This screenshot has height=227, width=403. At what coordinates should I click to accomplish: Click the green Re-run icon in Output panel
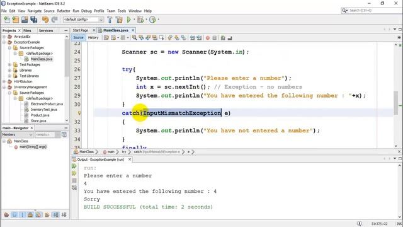[74, 166]
